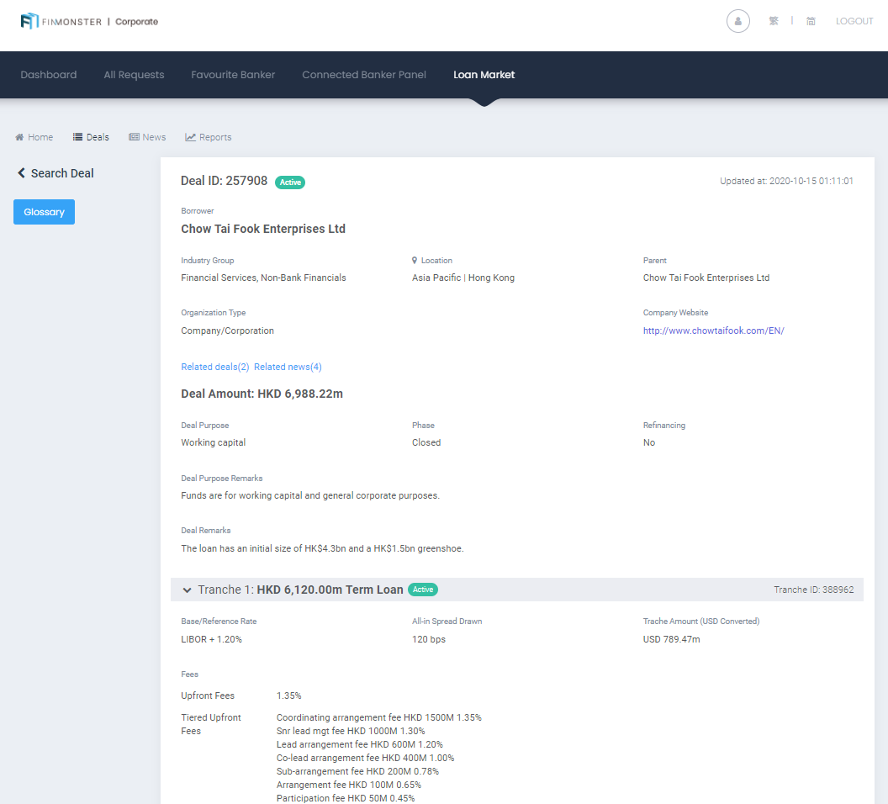Click the Company/Corporation organization type
Viewport: 888px width, 804px height.
click(227, 331)
